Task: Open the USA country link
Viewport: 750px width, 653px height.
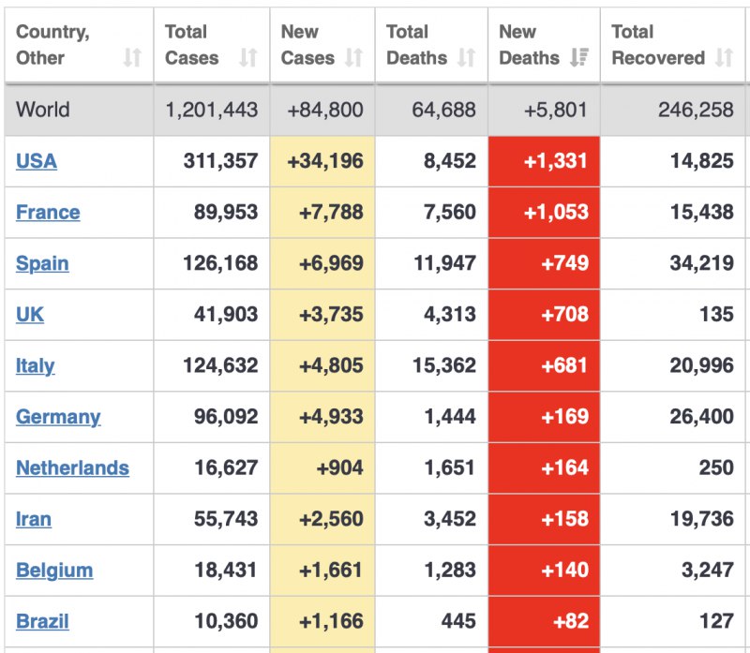Action: 37,161
